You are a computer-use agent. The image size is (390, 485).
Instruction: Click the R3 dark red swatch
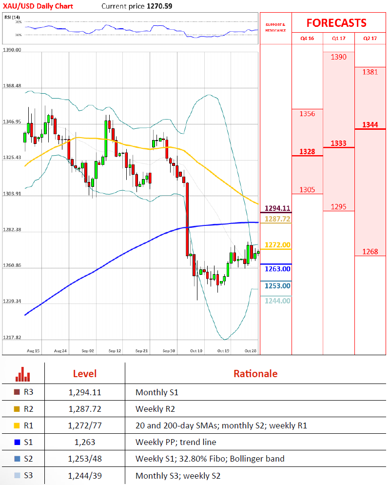[17, 392]
